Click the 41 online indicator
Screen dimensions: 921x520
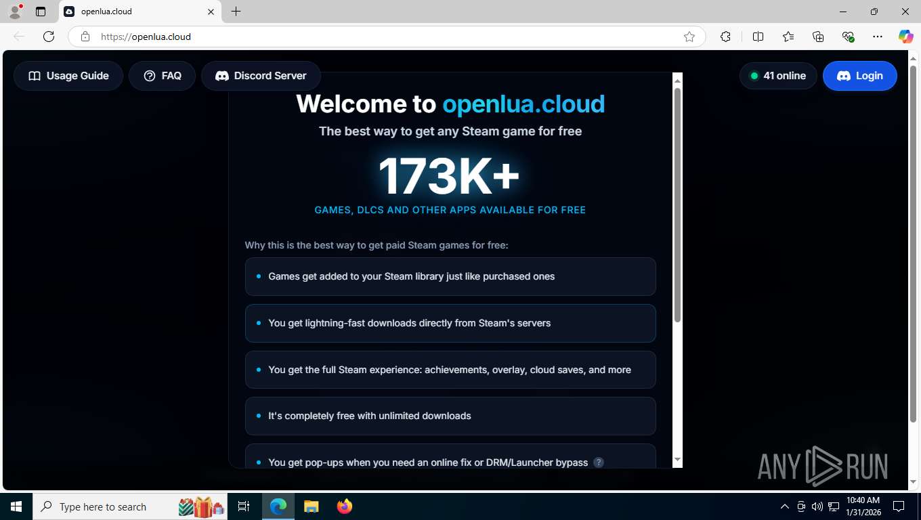778,76
